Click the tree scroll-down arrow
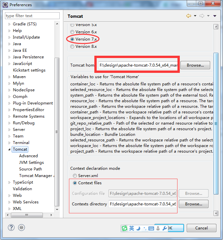 coord(57,209)
